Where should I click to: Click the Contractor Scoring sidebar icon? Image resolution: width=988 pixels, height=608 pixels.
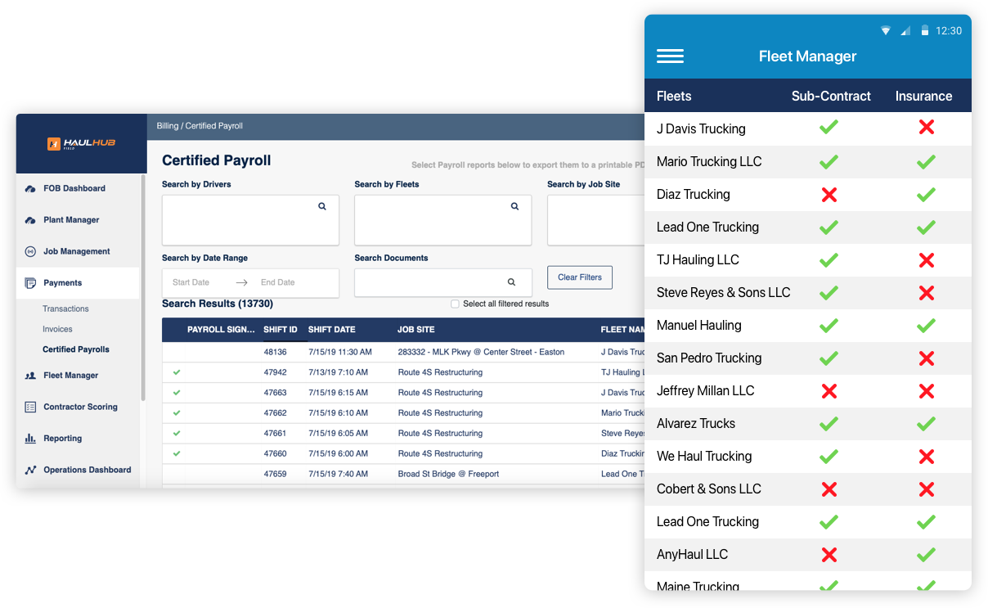click(30, 407)
